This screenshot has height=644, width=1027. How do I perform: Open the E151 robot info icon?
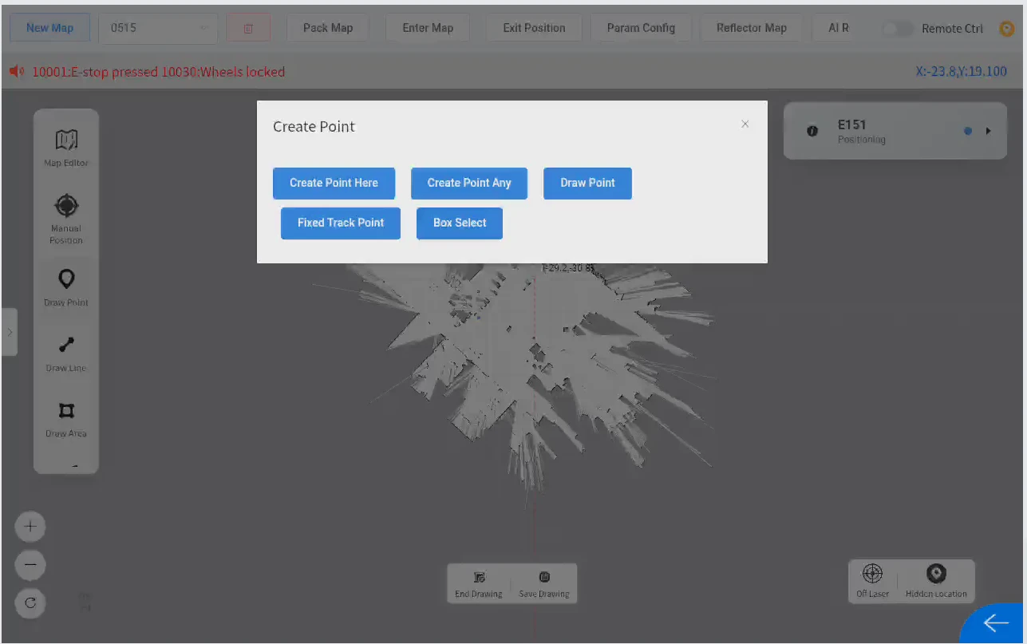point(812,131)
